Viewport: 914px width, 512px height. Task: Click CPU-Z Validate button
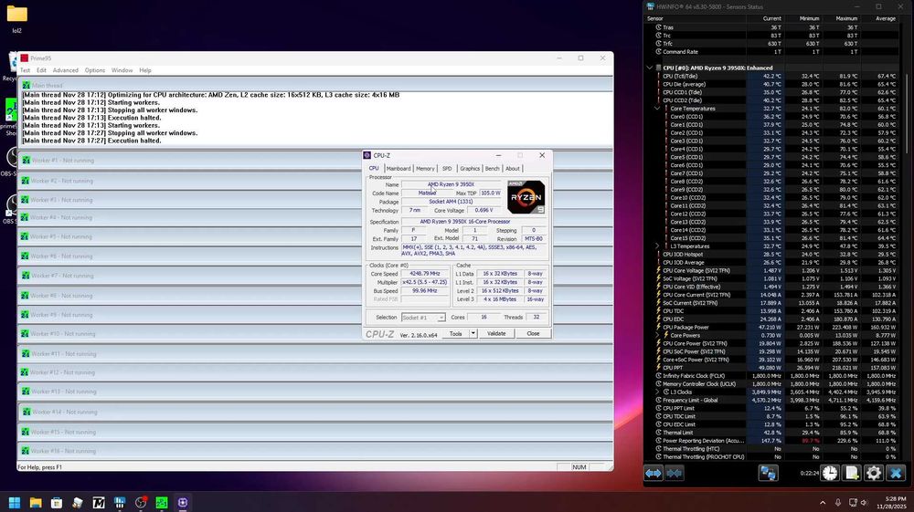[496, 333]
